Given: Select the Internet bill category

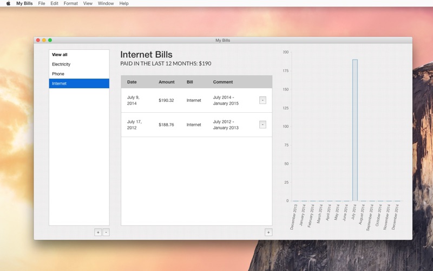Looking at the screenshot, I should coord(79,83).
